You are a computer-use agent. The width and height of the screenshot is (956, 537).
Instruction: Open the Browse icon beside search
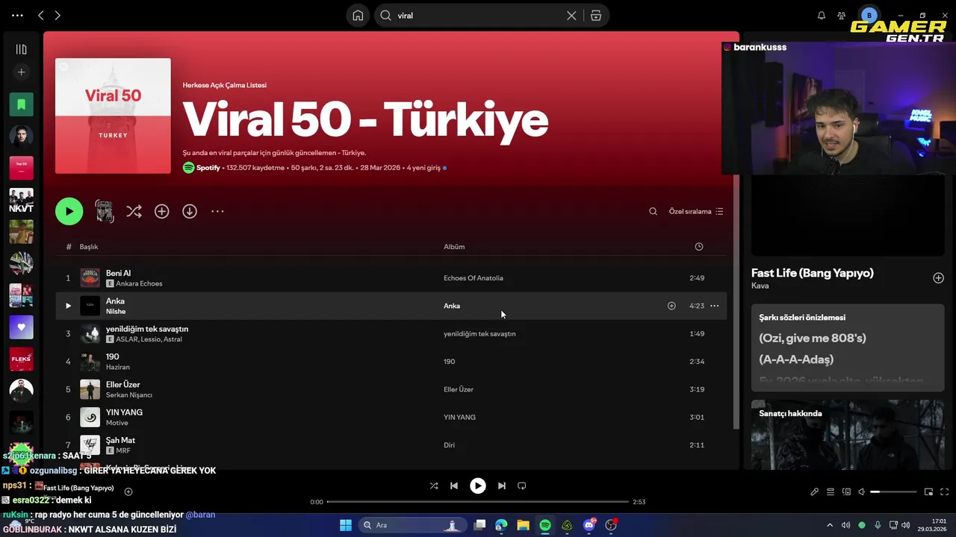[596, 16]
